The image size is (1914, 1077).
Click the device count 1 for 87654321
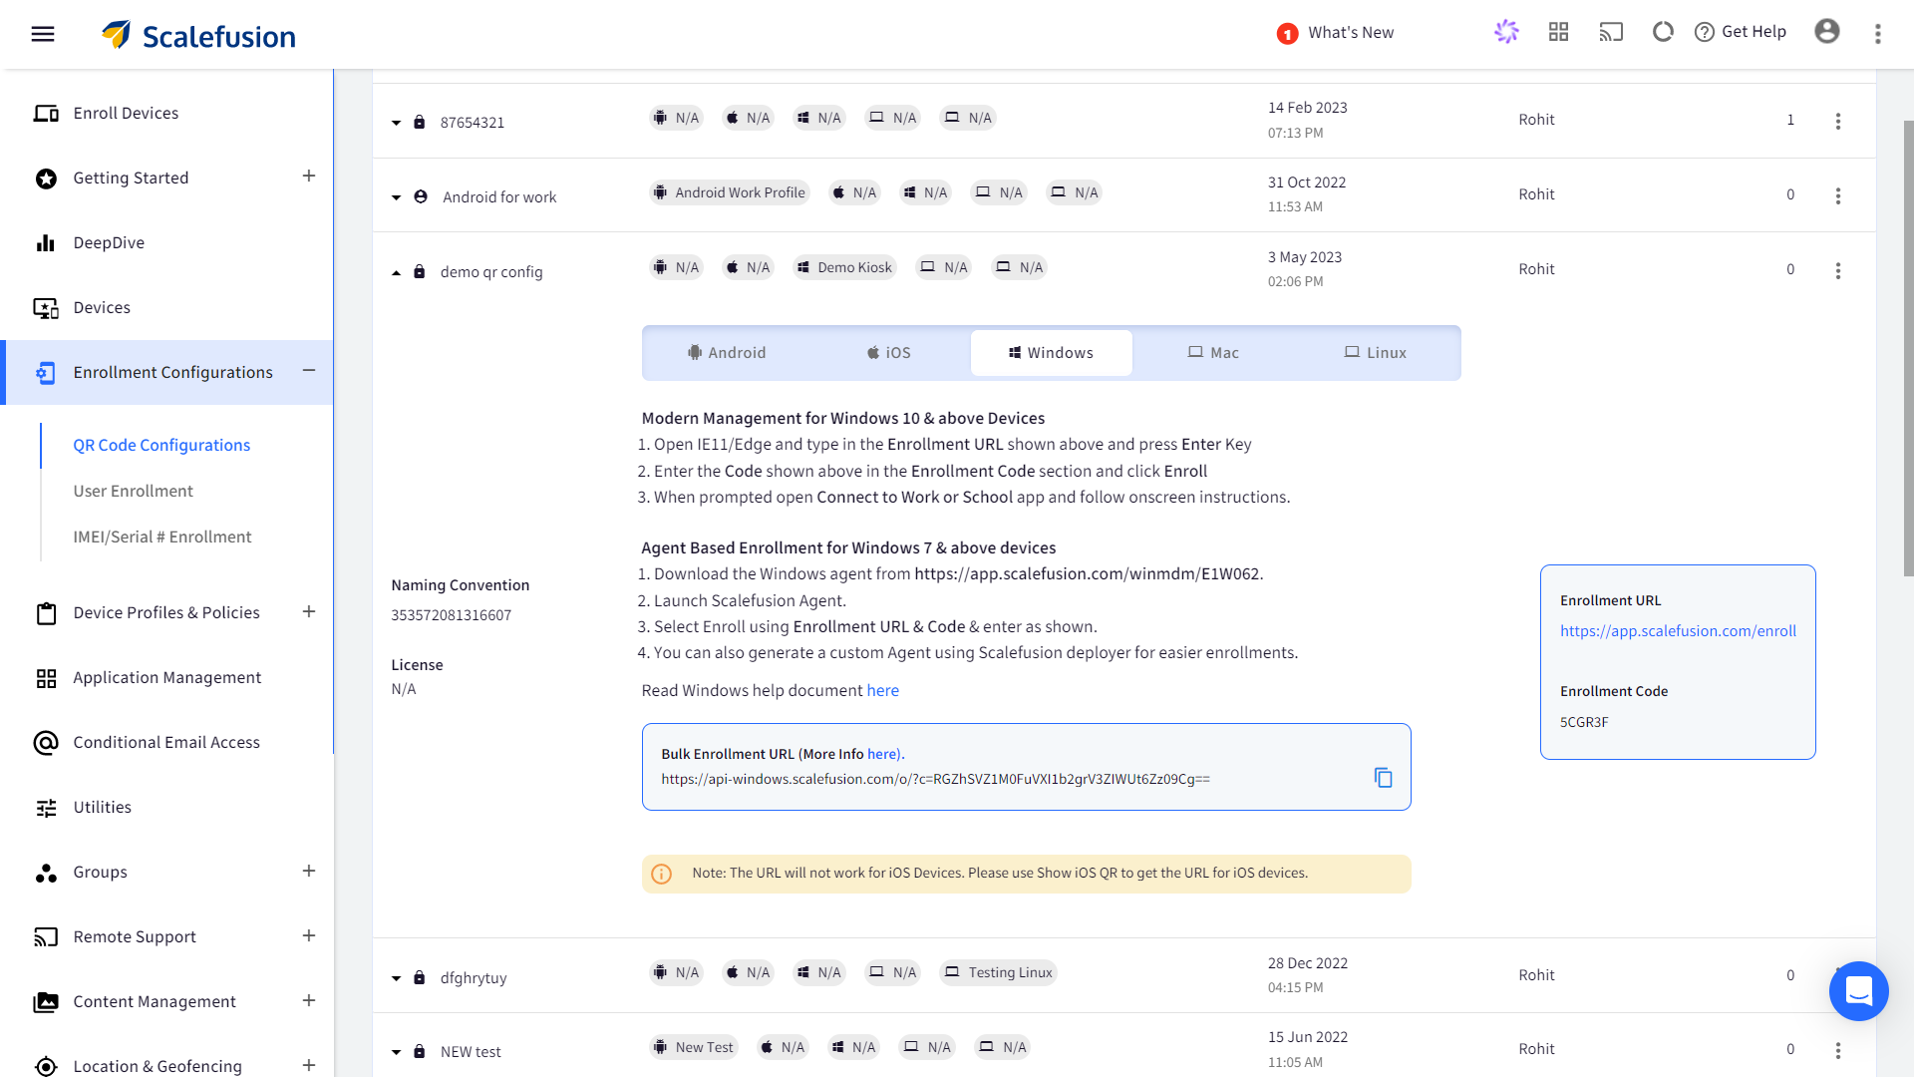point(1790,120)
